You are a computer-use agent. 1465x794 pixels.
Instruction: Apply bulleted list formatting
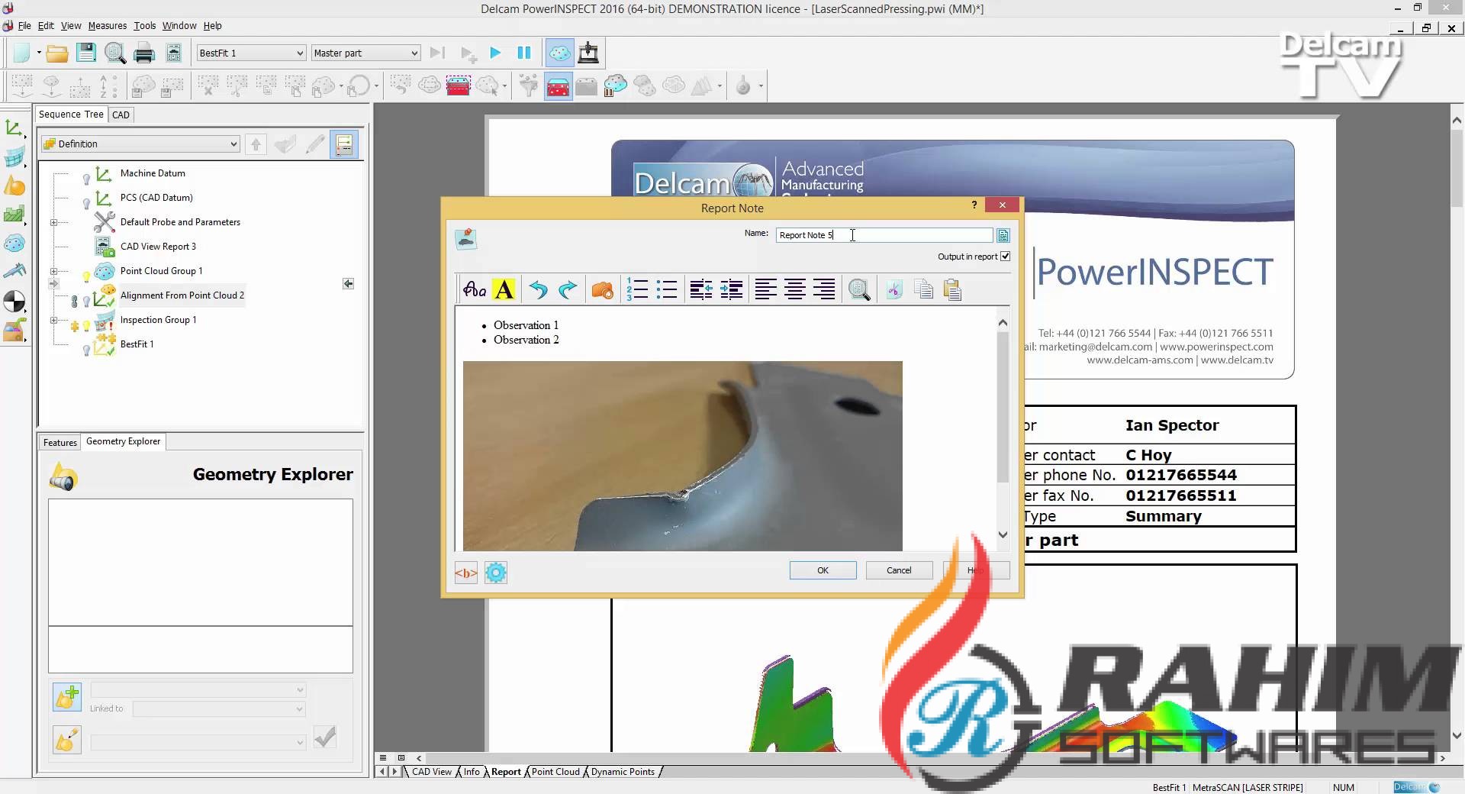point(667,289)
